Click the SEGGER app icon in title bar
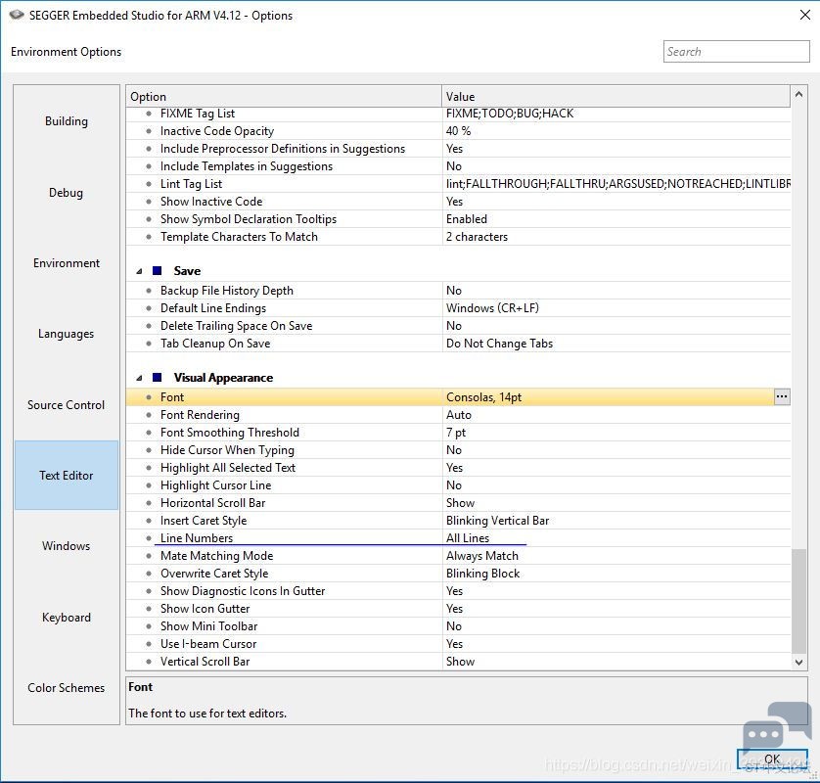 pyautogui.click(x=17, y=15)
